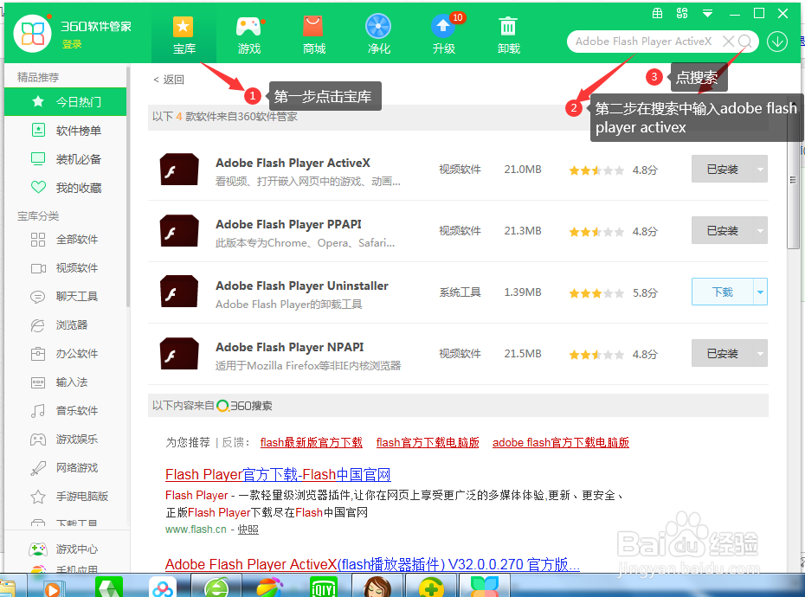This screenshot has height=597, width=805.
Task: Open the iQIYI icon in the taskbar
Action: pyautogui.click(x=324, y=587)
